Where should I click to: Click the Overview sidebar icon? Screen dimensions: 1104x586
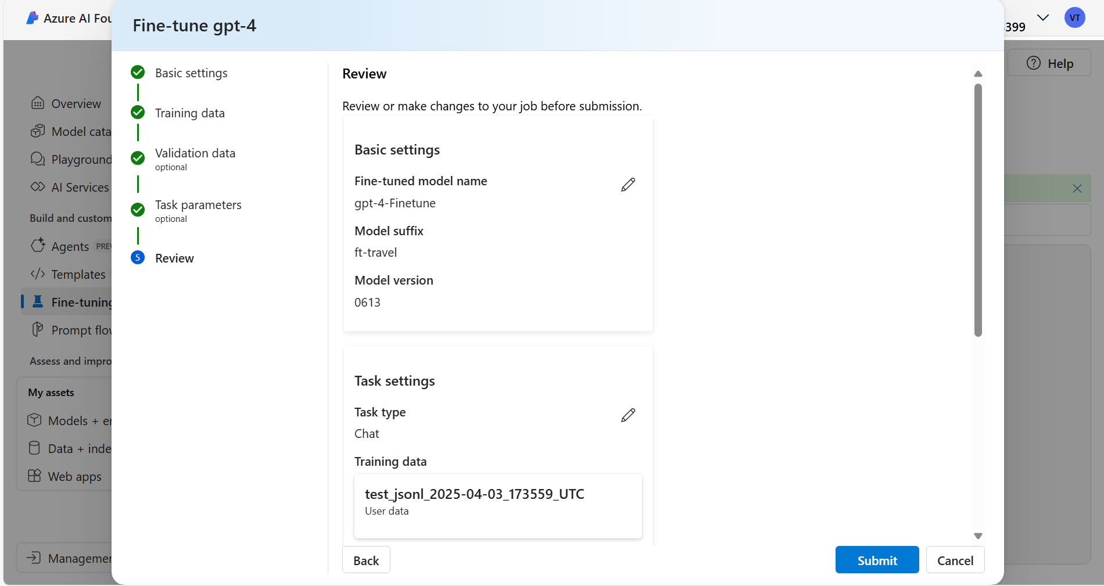[38, 103]
